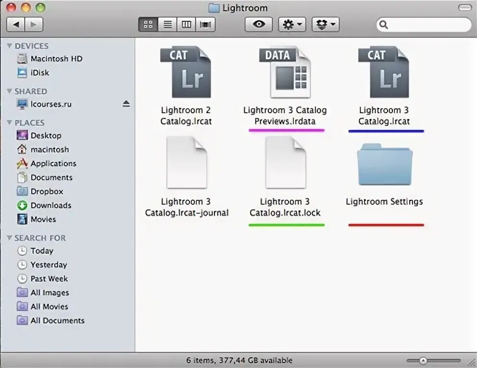
Task: Open Quick Look with the eye button
Action: 259,25
